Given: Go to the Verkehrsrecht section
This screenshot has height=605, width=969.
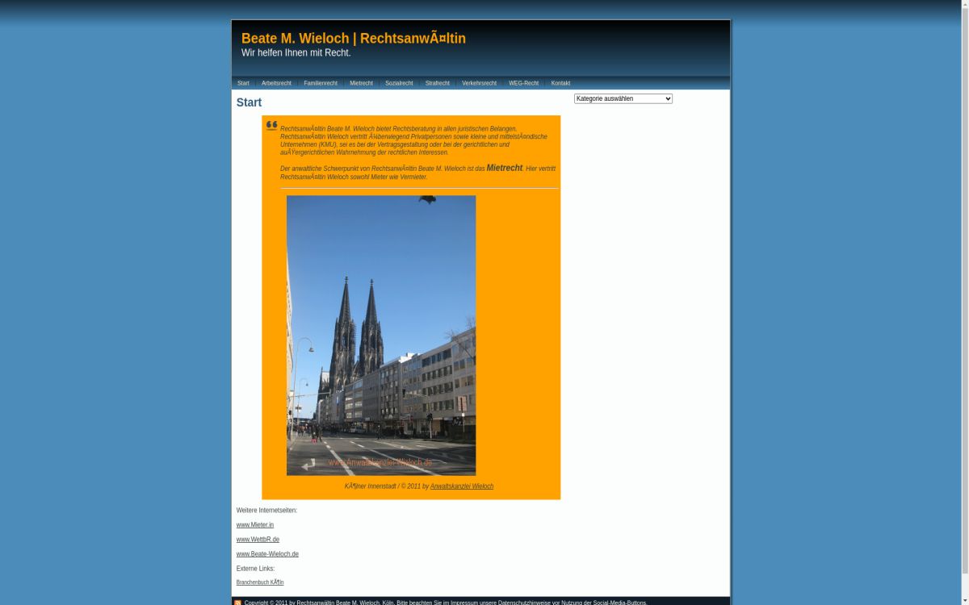Looking at the screenshot, I should (x=479, y=83).
